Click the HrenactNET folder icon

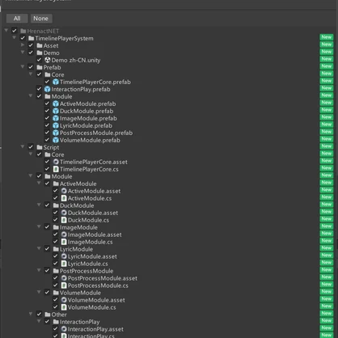(x=23, y=31)
